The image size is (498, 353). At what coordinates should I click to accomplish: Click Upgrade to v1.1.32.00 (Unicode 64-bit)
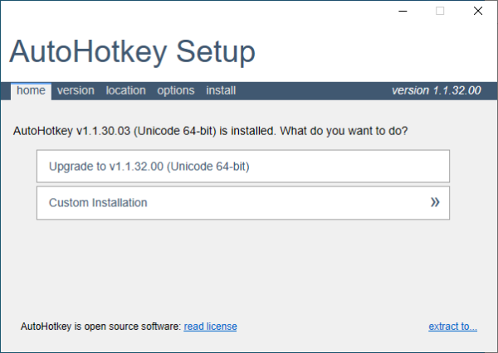click(243, 167)
